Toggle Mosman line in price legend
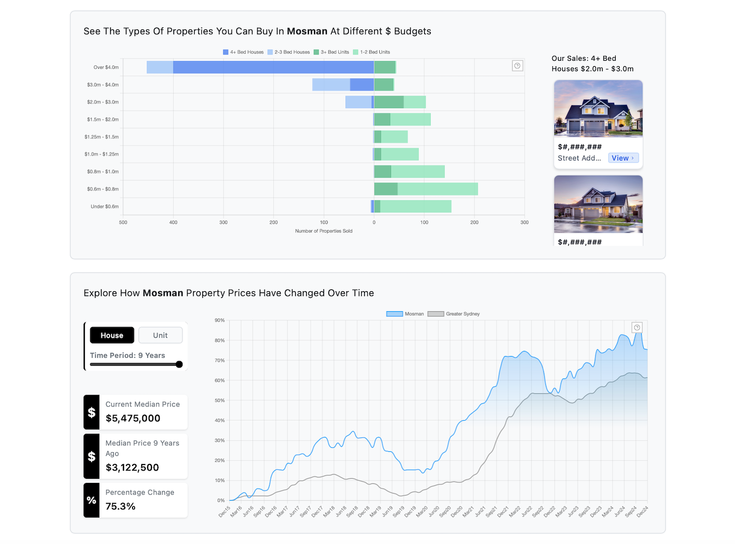Screen dimensions: 735x544 click(405, 314)
